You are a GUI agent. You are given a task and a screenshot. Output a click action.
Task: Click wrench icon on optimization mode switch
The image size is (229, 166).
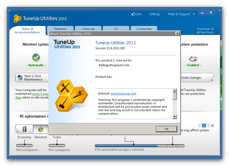(17, 132)
